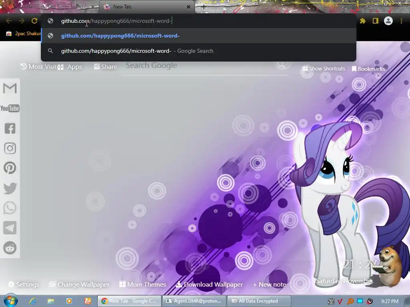The width and height of the screenshot is (410, 307).
Task: Open Twitter from the sidebar
Action: (10, 188)
